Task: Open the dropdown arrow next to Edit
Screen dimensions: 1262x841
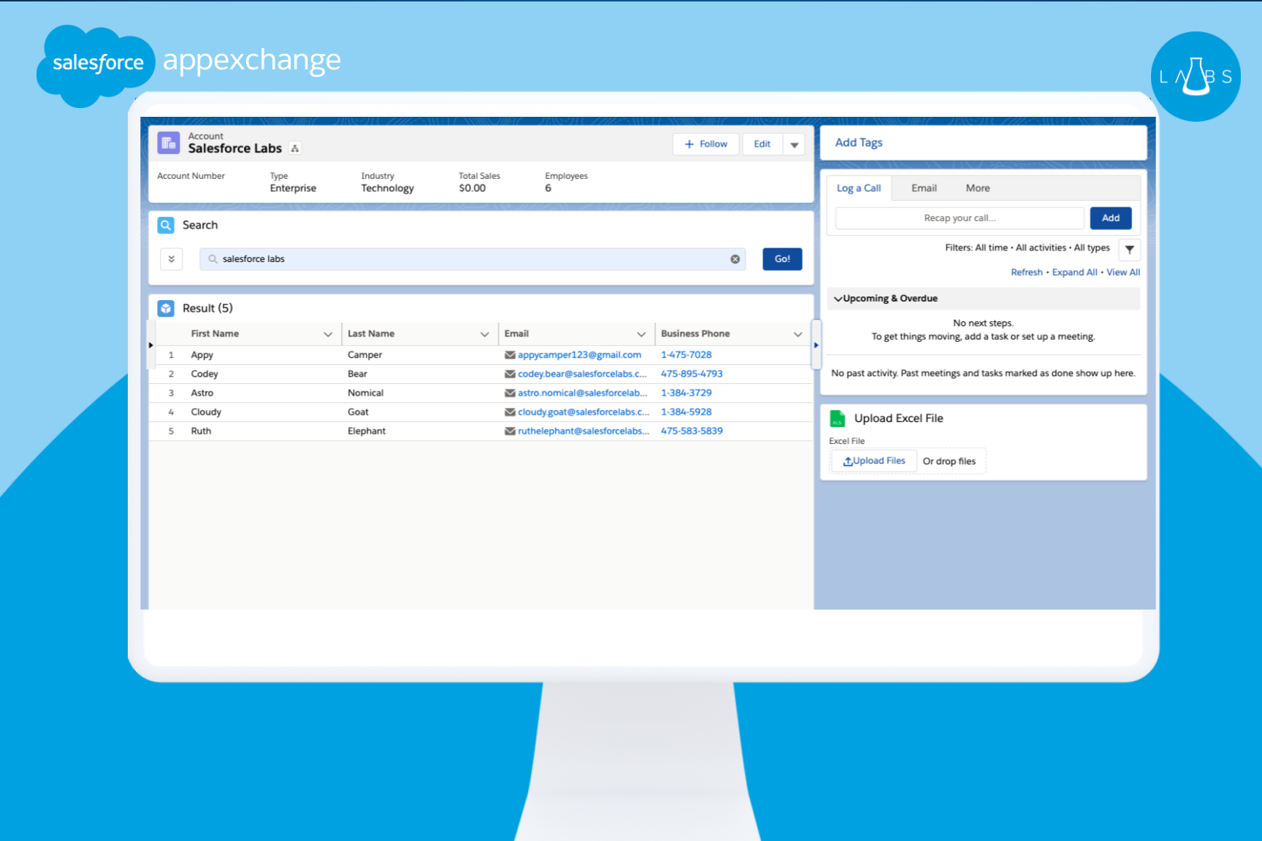Action: (x=794, y=145)
